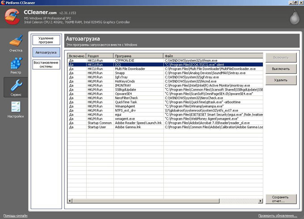
Task: Switch to Автозагрузка tab
Action: (46, 52)
